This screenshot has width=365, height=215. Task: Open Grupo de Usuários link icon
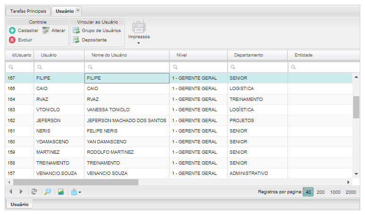tap(76, 31)
